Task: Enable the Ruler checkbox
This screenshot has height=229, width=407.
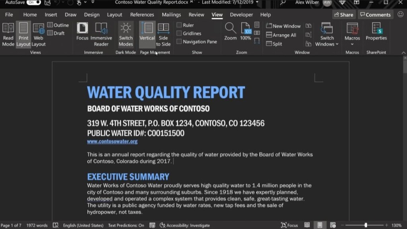Action: 179,25
